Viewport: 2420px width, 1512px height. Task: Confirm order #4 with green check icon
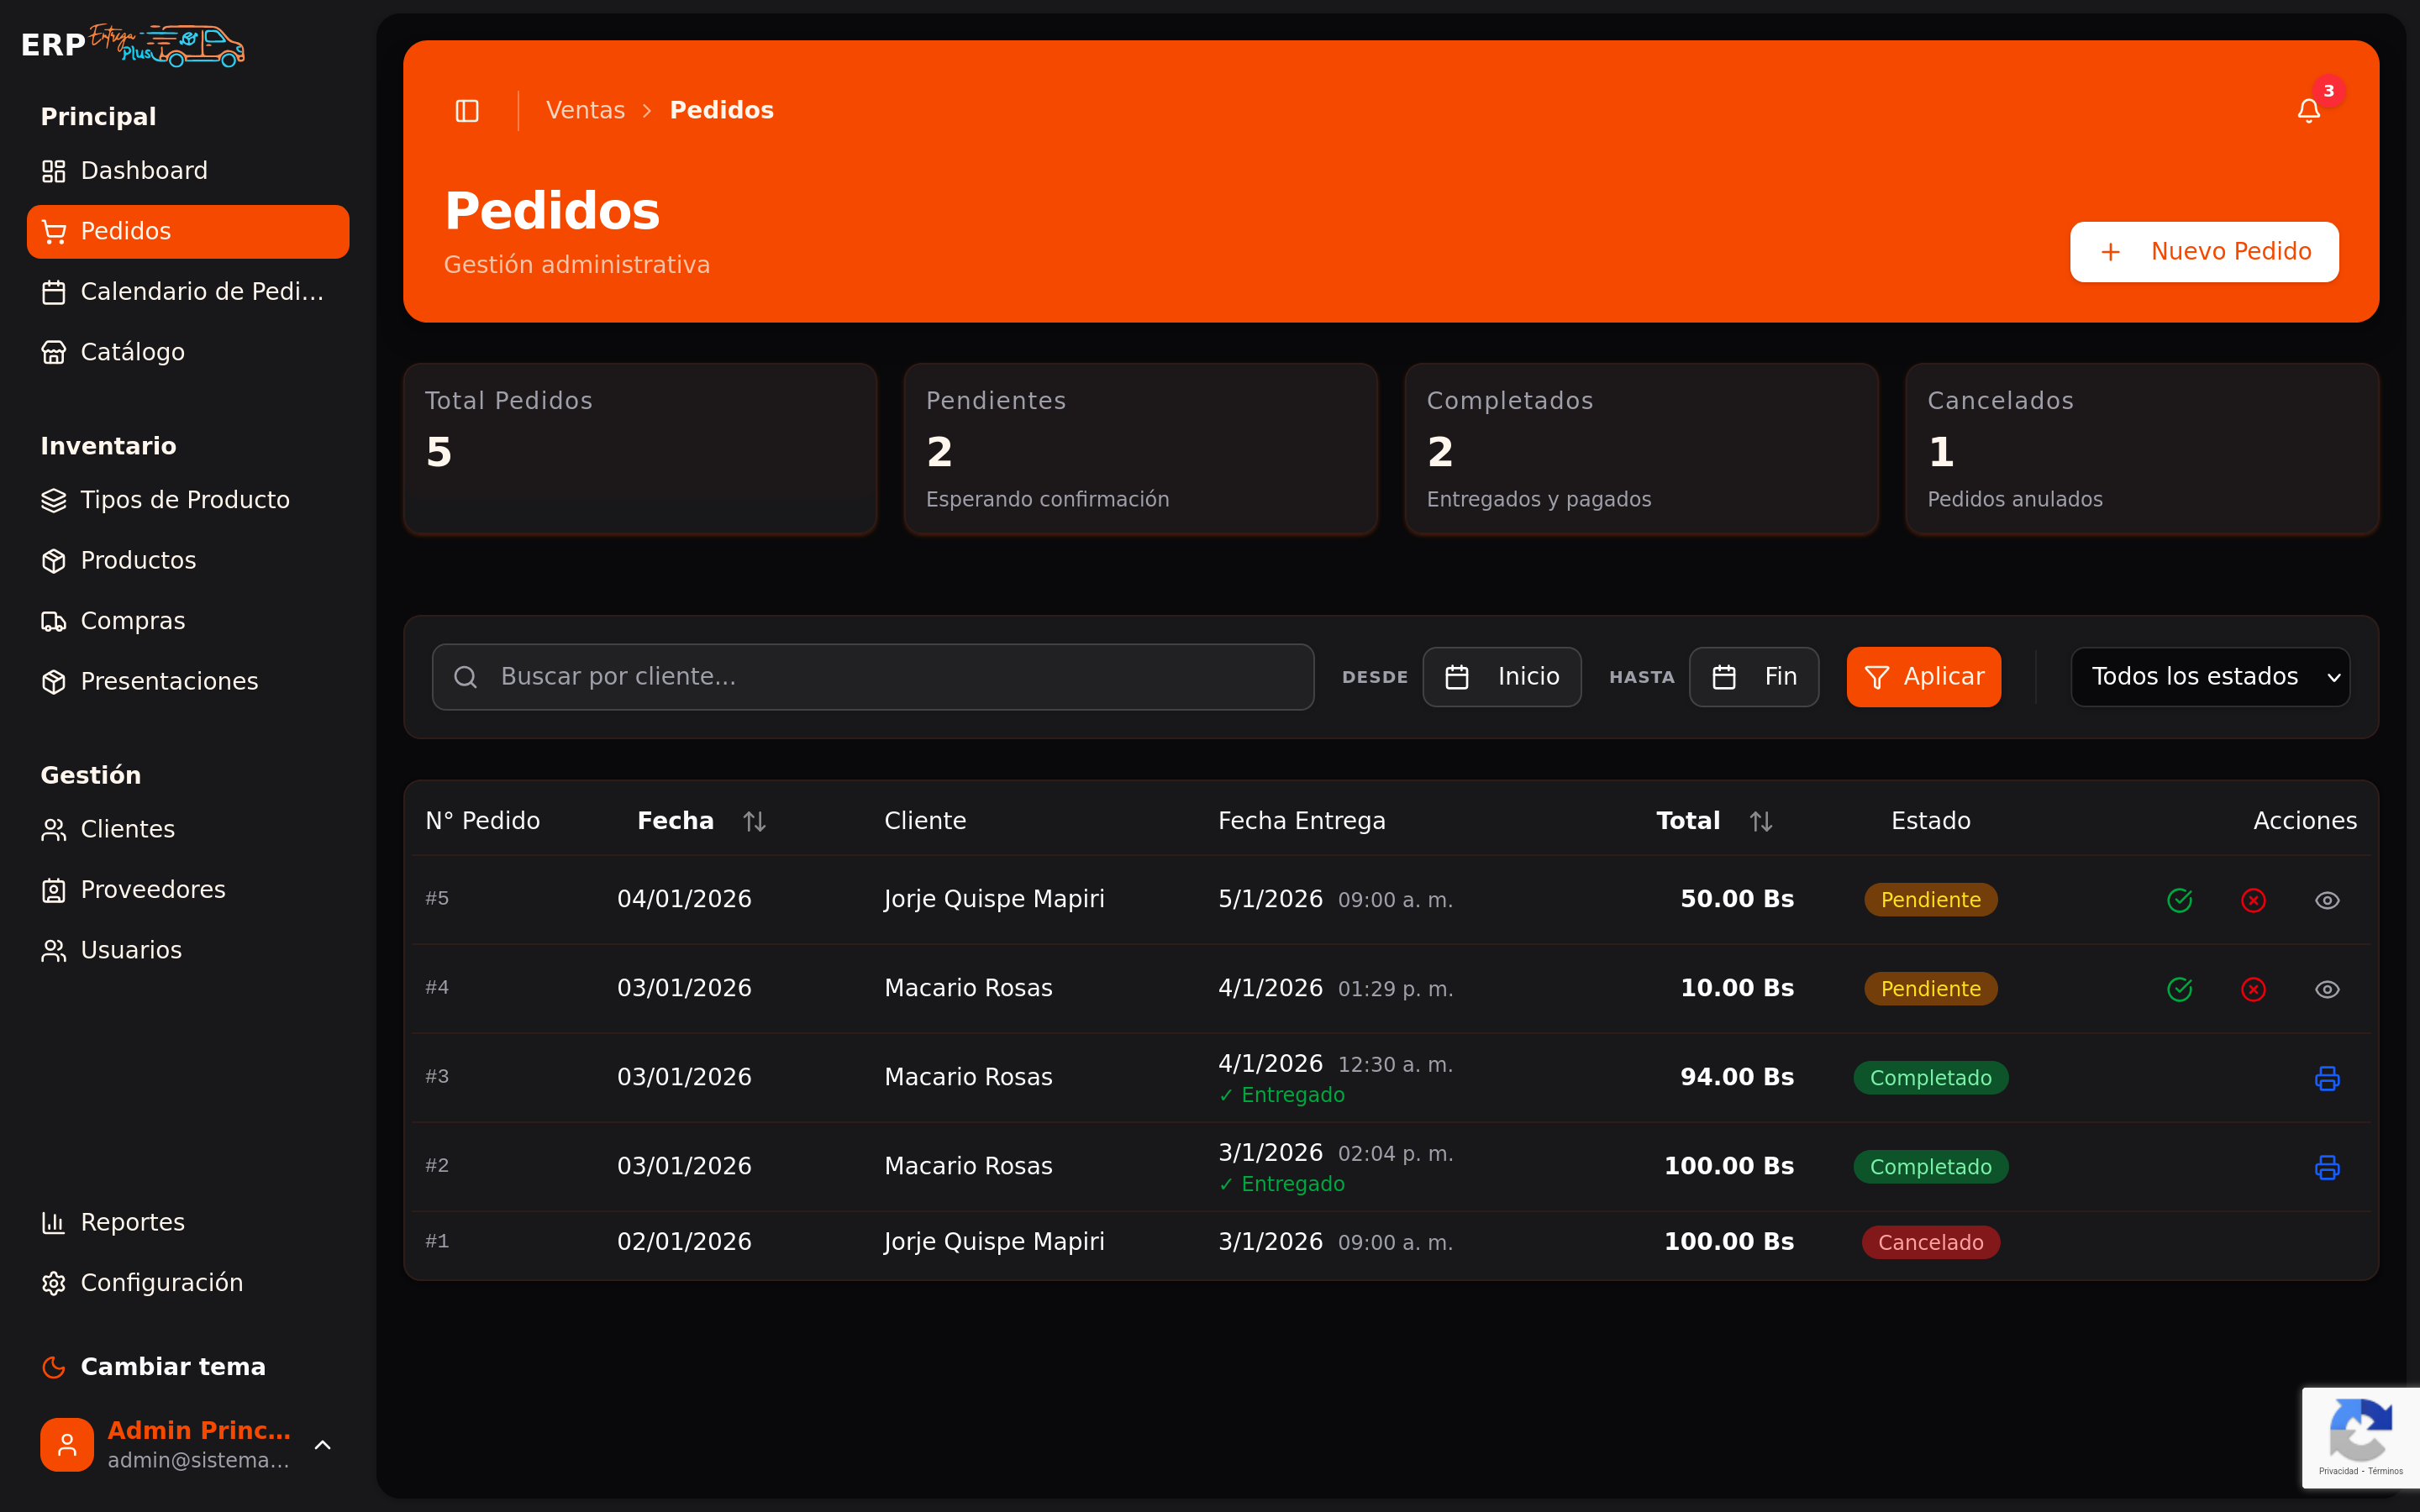2179,989
